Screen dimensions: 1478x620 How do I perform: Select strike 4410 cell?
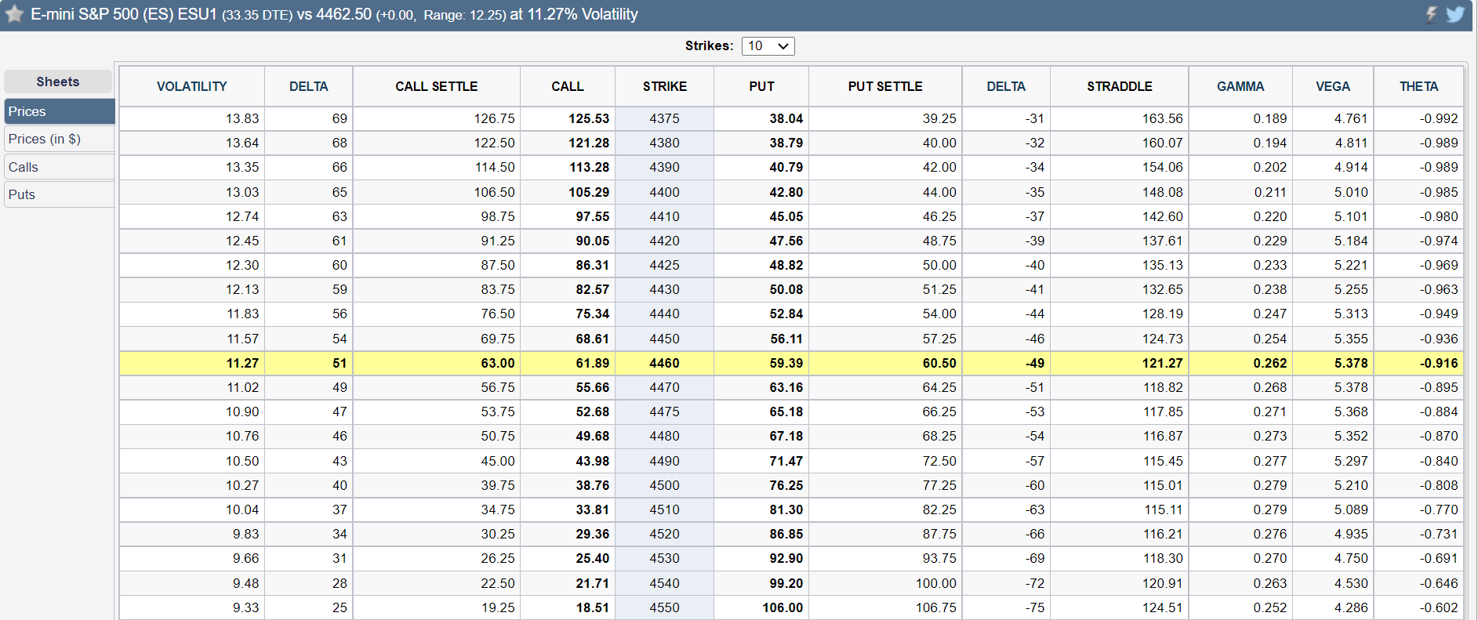(x=665, y=216)
